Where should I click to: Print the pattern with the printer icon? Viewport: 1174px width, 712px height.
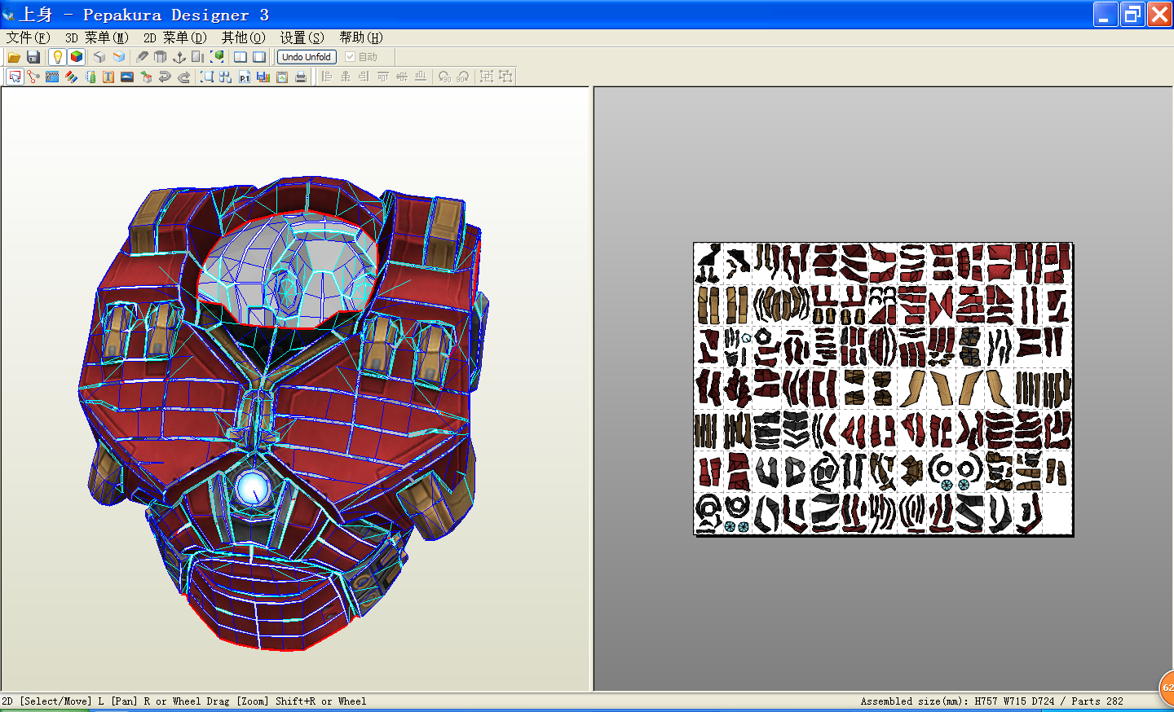[301, 77]
